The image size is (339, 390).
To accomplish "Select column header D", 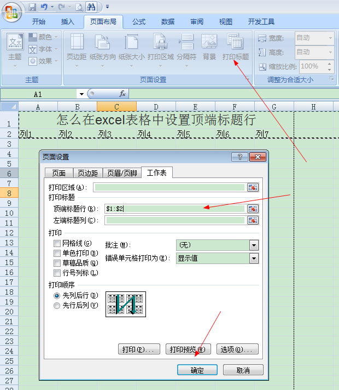I will click(x=156, y=107).
